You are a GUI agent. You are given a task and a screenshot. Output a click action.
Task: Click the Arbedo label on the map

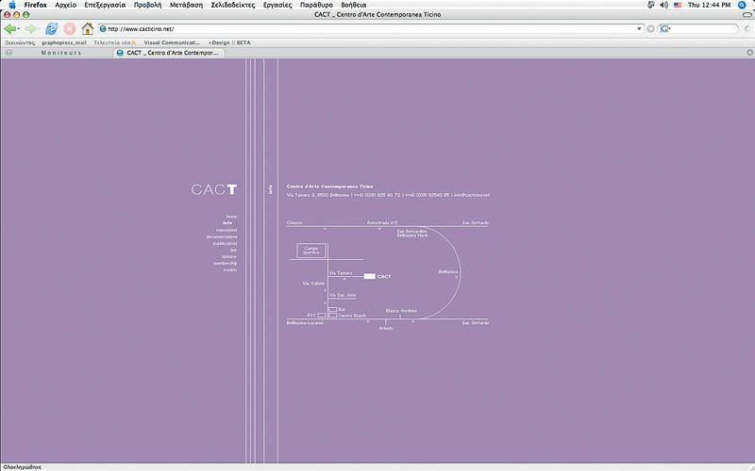tap(386, 328)
